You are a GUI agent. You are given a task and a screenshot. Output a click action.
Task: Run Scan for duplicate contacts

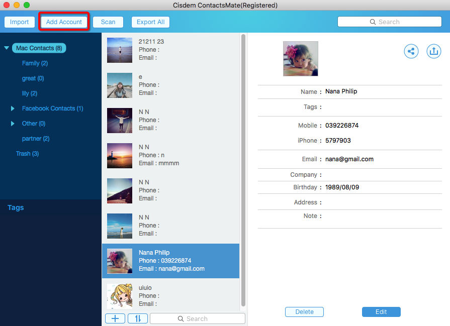point(108,22)
